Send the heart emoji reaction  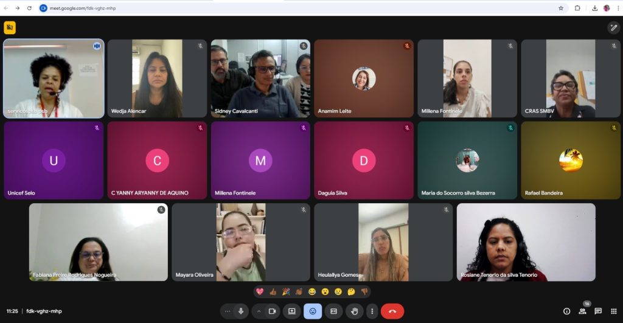pos(260,292)
